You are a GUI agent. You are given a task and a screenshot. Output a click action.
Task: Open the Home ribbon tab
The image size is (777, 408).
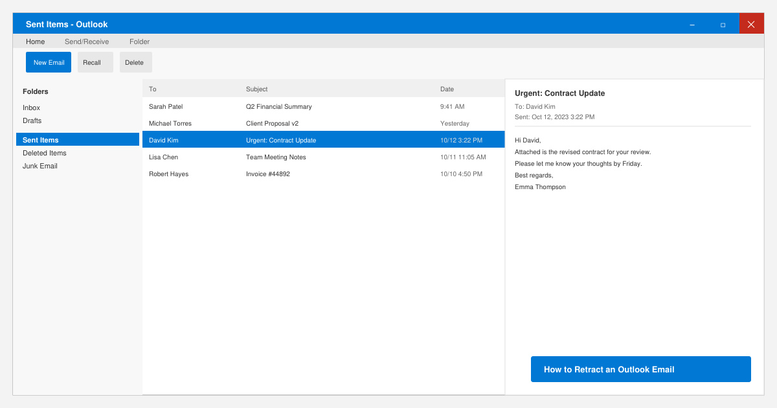click(36, 41)
